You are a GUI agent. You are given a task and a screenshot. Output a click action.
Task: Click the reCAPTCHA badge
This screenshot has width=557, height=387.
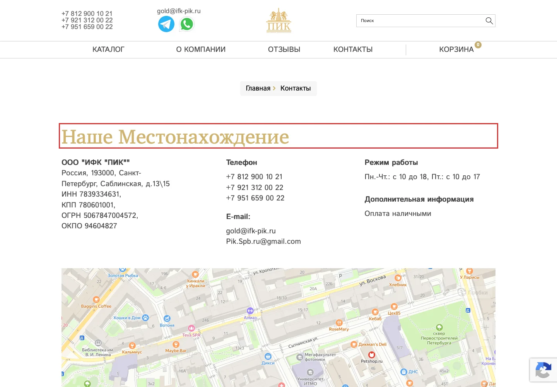(543, 370)
